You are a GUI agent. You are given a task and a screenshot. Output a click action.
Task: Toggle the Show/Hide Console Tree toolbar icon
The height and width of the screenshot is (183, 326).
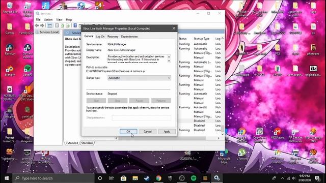coord(50,26)
